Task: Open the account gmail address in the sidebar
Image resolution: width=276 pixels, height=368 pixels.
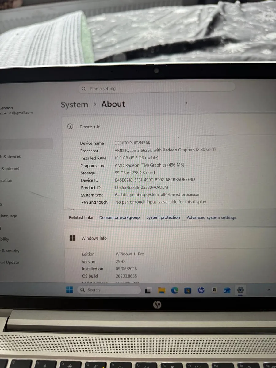Action: 16,113
